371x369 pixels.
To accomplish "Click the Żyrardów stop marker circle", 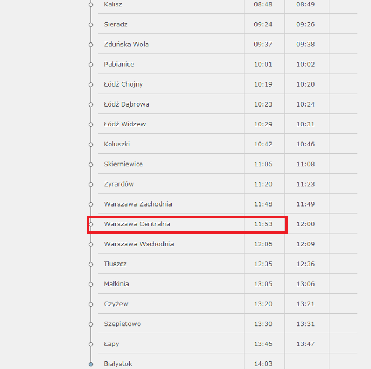I will coord(91,184).
